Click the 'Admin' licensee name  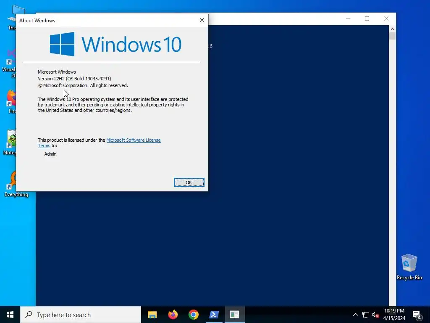[50, 154]
